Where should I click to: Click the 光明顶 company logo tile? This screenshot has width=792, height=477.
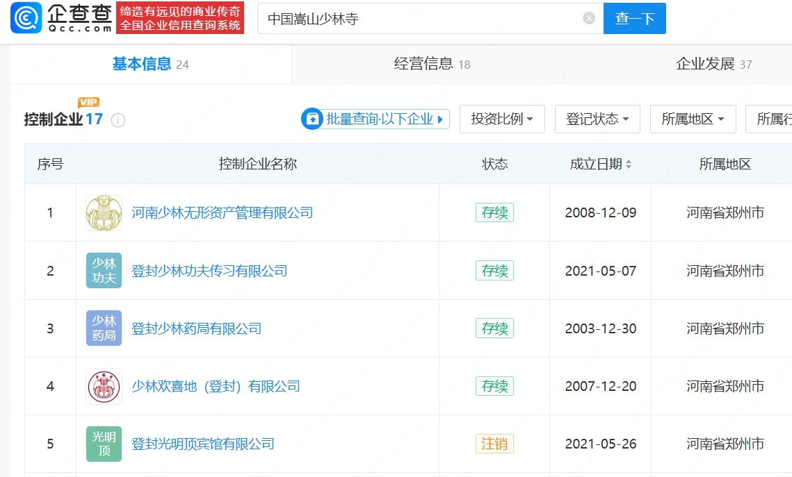click(x=104, y=444)
